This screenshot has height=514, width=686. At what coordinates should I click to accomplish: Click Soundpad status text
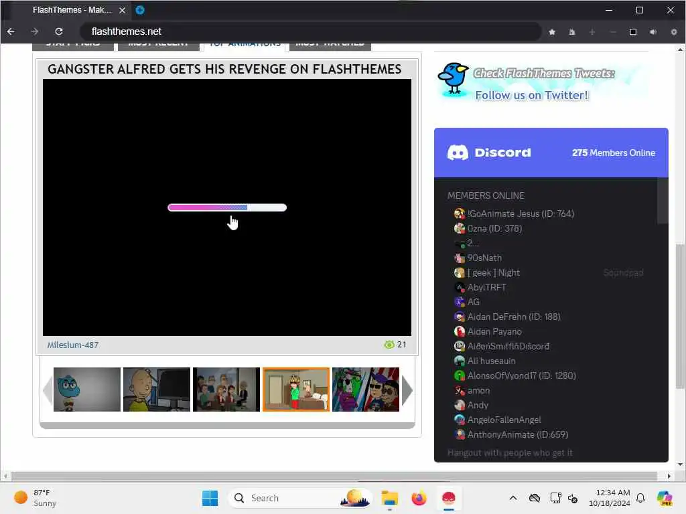pyautogui.click(x=623, y=273)
